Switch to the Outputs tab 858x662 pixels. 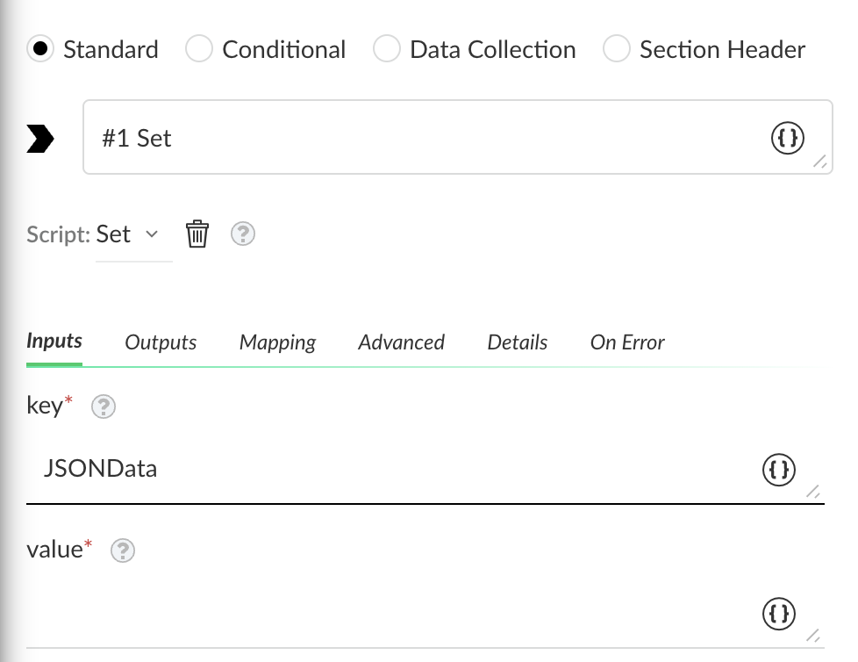(161, 342)
